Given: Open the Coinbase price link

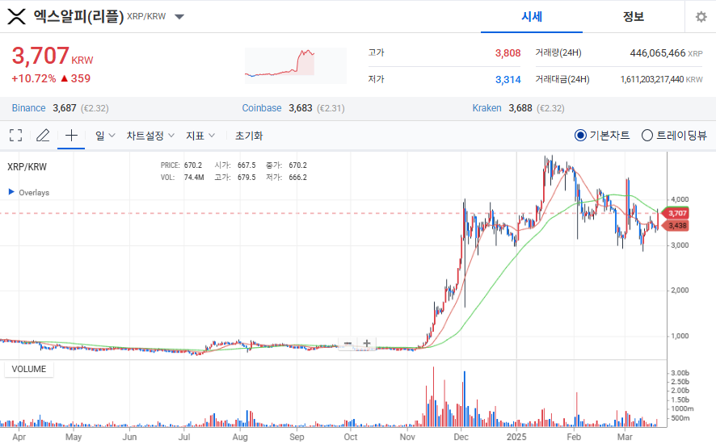Looking at the screenshot, I should coord(262,108).
